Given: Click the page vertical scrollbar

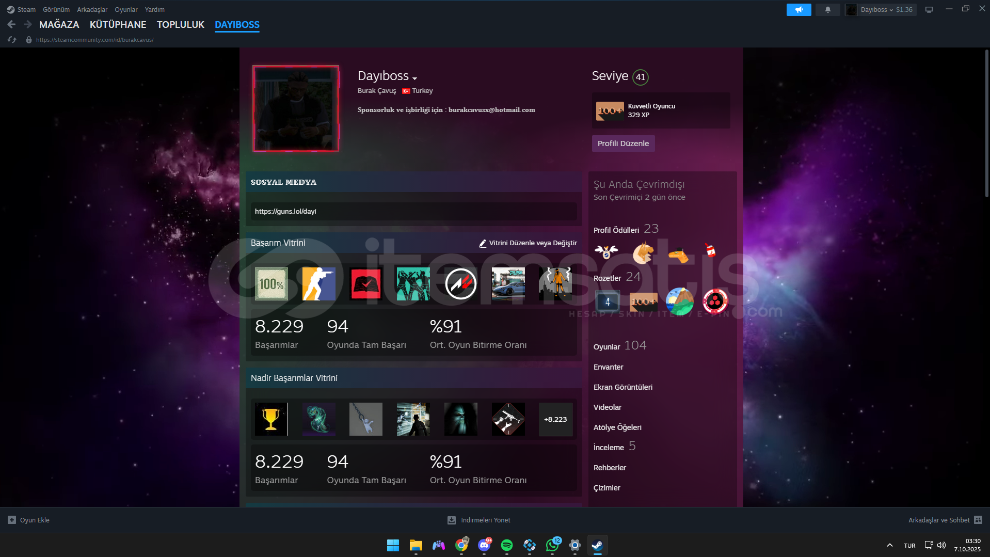Looking at the screenshot, I should pyautogui.click(x=986, y=124).
